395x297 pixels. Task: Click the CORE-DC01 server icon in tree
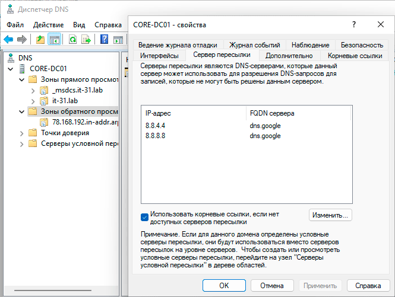(23, 69)
